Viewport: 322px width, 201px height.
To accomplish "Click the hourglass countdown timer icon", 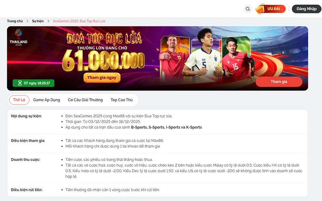I will coord(20,83).
